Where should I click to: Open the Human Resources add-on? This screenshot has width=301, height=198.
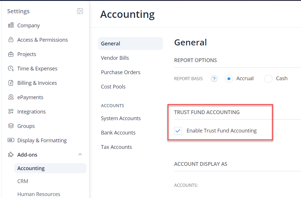pyautogui.click(x=39, y=194)
